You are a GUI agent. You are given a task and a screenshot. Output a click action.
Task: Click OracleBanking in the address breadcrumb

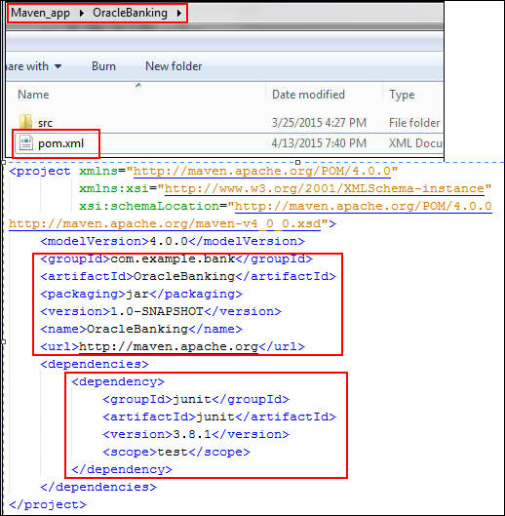click(130, 13)
